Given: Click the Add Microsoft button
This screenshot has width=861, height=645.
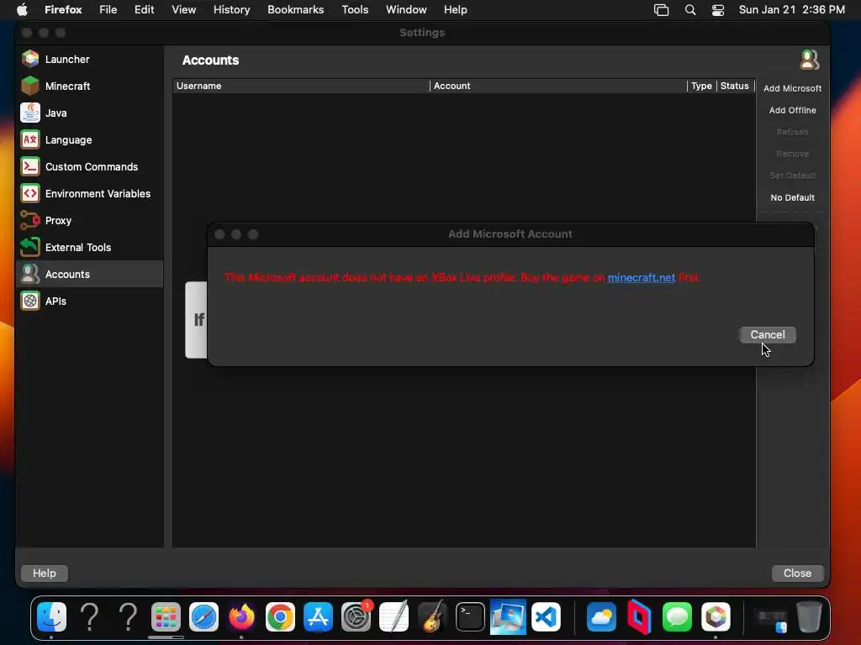Looking at the screenshot, I should [x=792, y=88].
